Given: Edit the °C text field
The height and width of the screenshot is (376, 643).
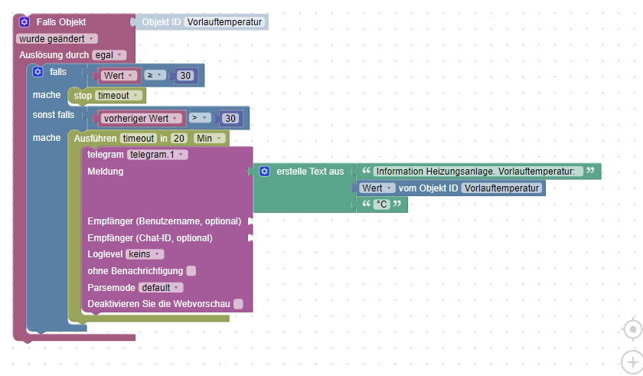Looking at the screenshot, I should 381,204.
